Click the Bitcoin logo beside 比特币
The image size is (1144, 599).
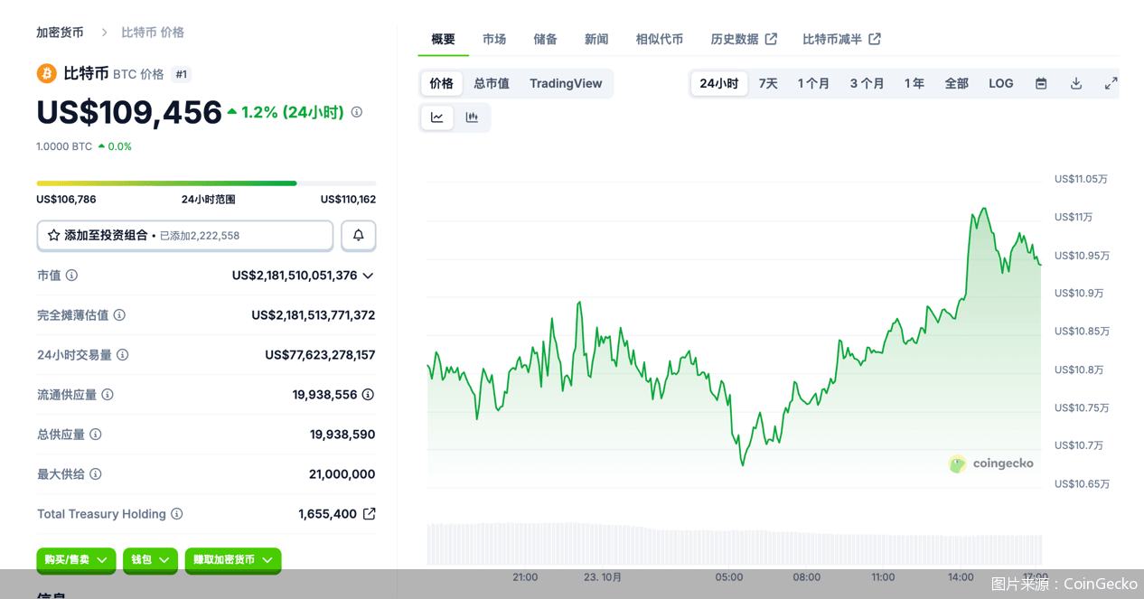click(46, 74)
